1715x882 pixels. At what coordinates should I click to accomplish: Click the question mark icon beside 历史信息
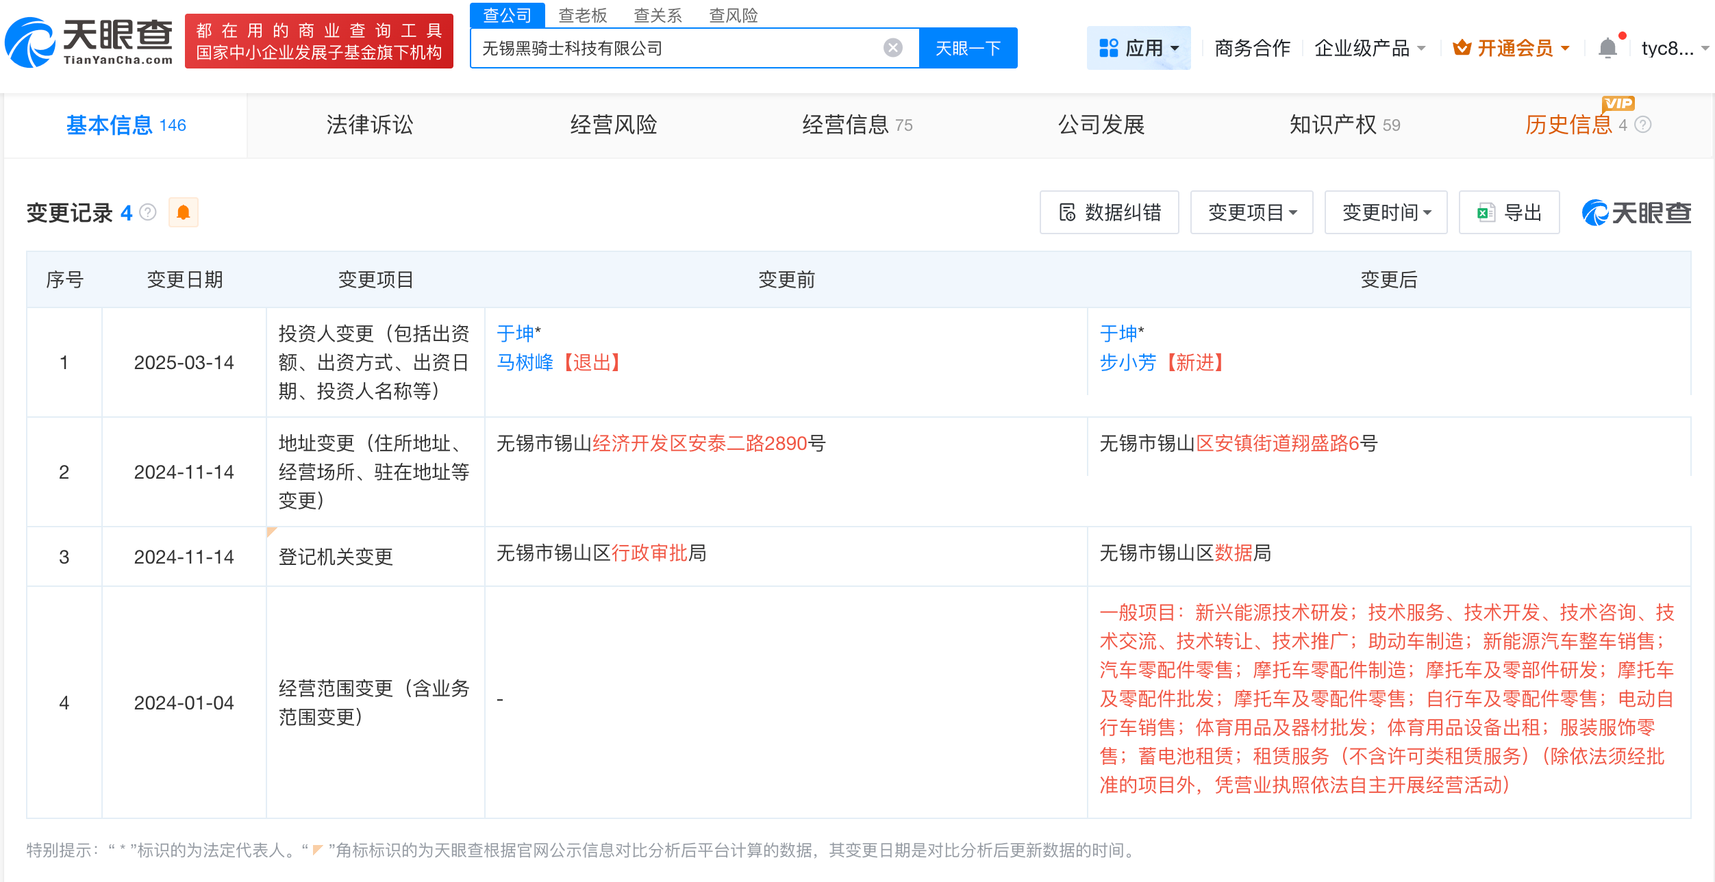coord(1643,125)
